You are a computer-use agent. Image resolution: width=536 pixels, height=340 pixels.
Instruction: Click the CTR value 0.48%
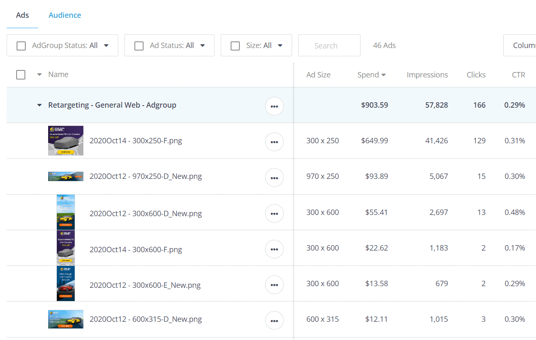point(515,212)
